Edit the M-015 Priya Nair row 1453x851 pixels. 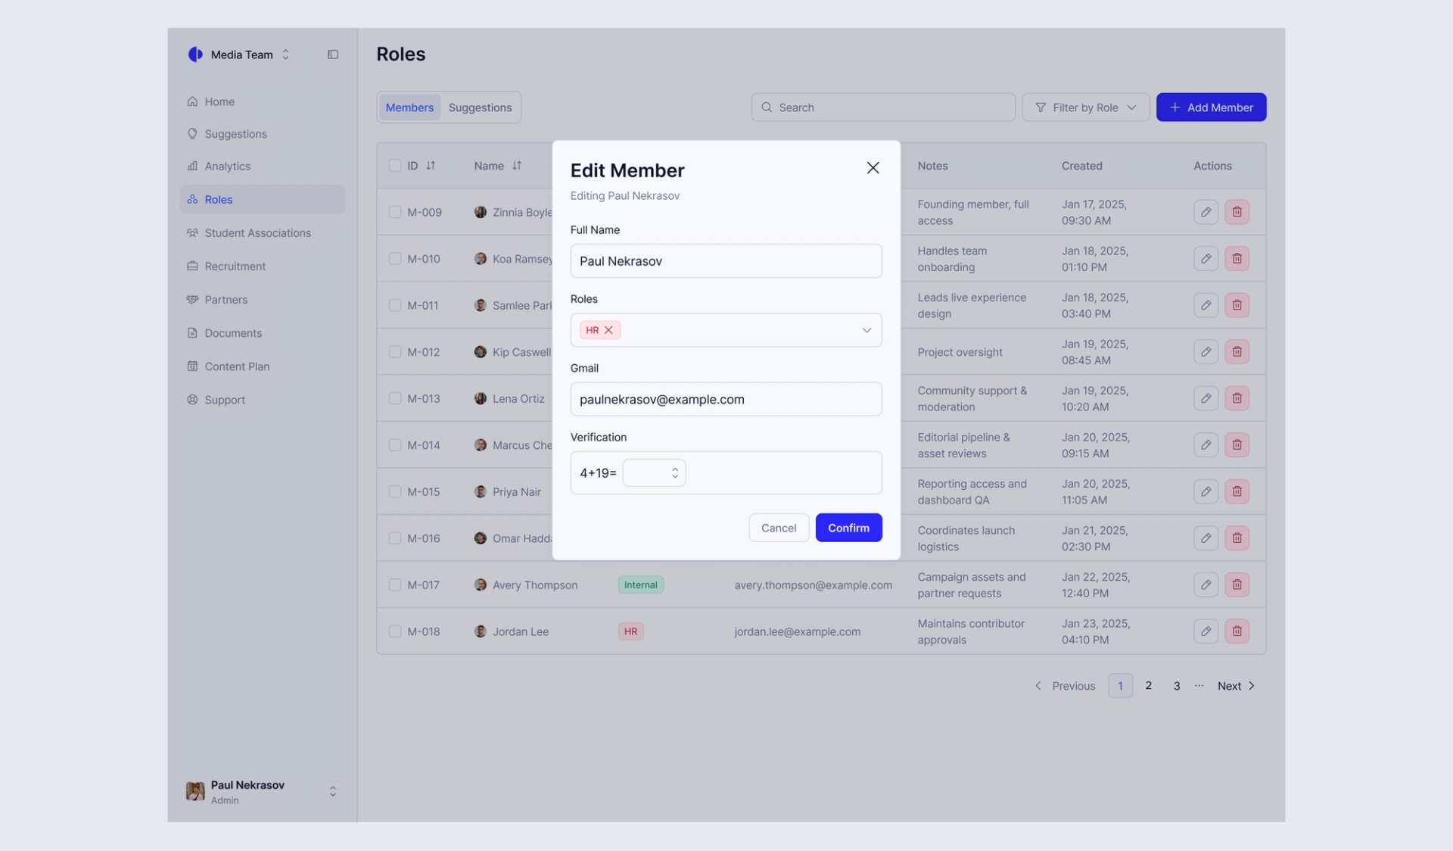coord(1206,491)
